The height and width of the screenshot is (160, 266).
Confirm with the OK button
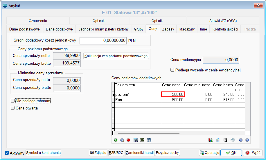tap(231, 153)
